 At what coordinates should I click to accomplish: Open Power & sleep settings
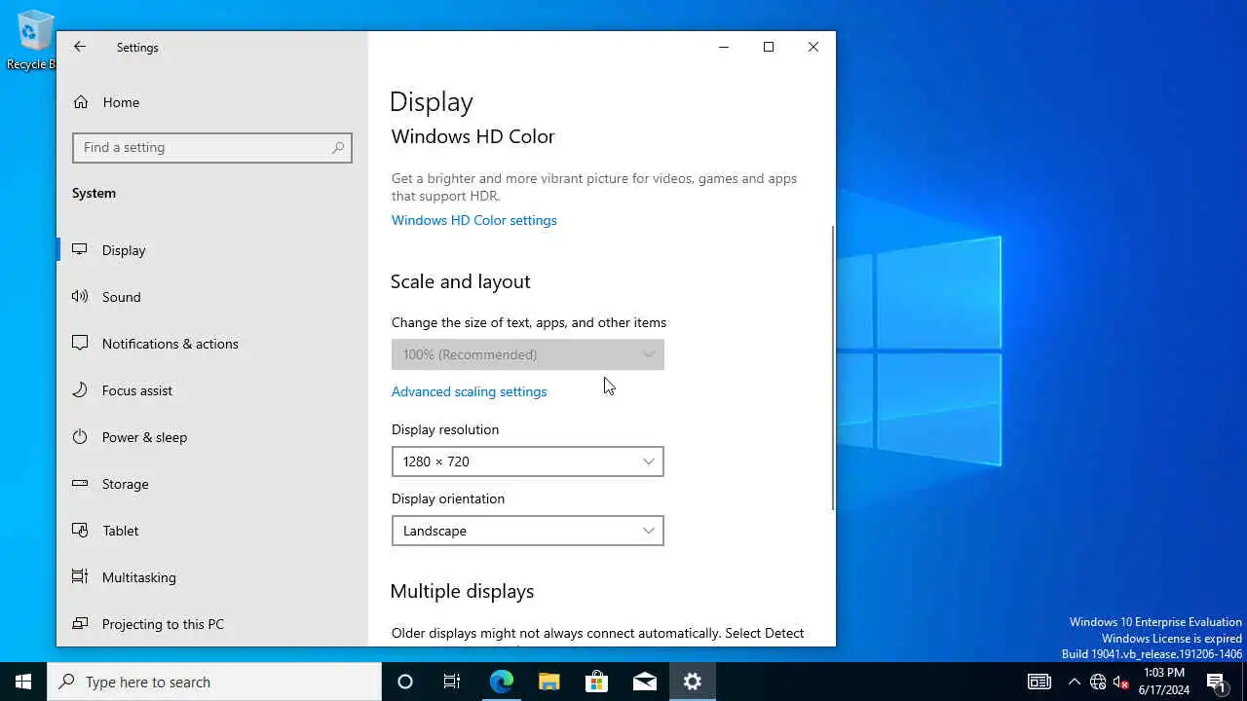point(211,437)
